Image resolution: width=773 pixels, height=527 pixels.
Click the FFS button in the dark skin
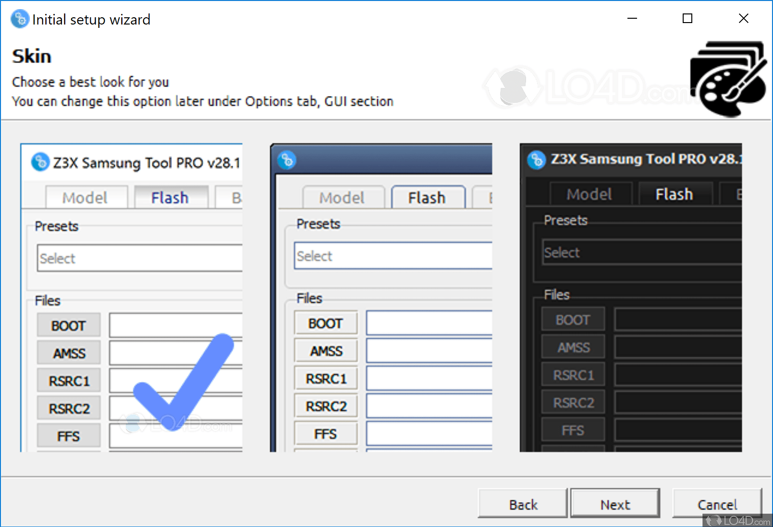tap(573, 429)
